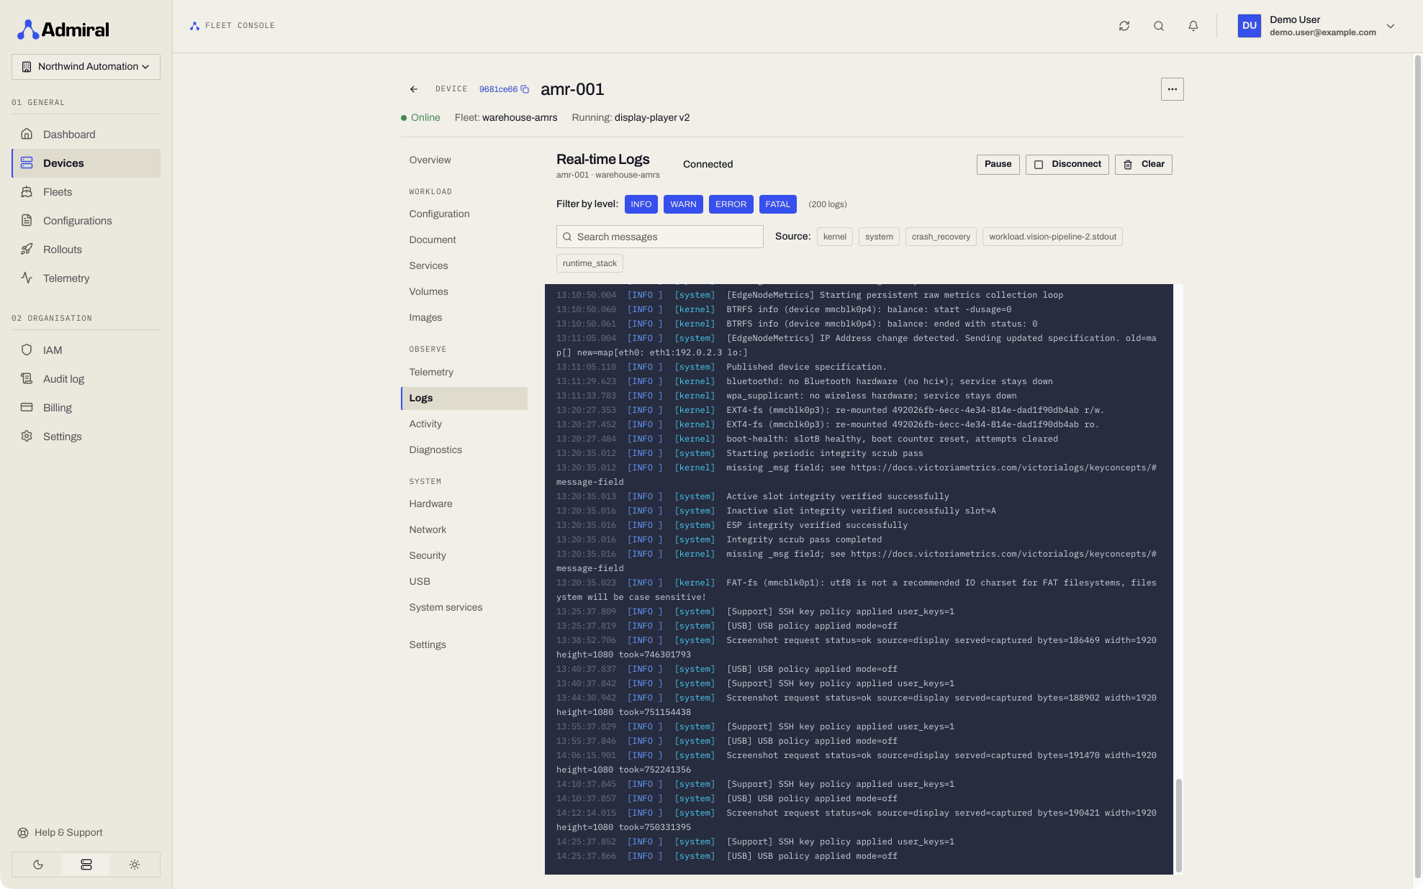Clear the log output
This screenshot has width=1423, height=889.
1144,164
